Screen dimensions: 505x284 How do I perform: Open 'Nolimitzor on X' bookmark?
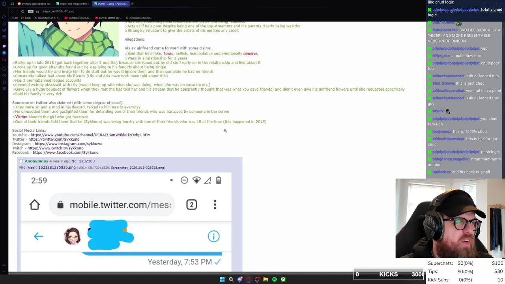click(x=47, y=18)
